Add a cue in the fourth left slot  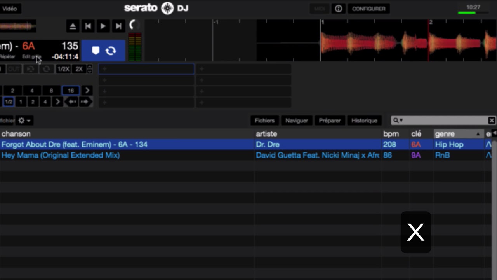146,103
